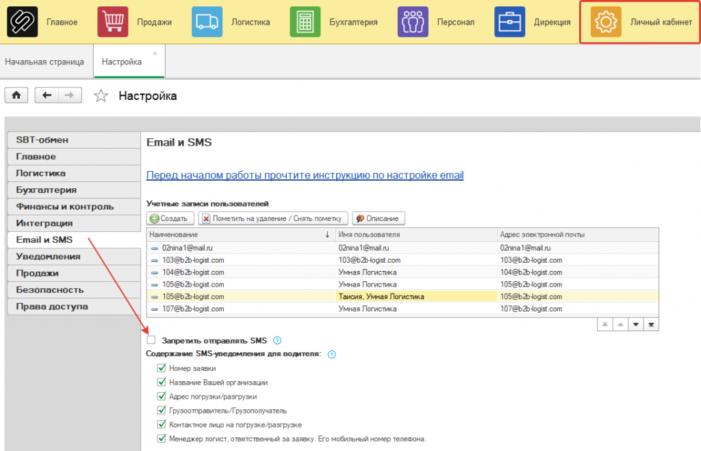Open the Продажи shopping cart icon
This screenshot has height=451, width=701.
tap(113, 21)
